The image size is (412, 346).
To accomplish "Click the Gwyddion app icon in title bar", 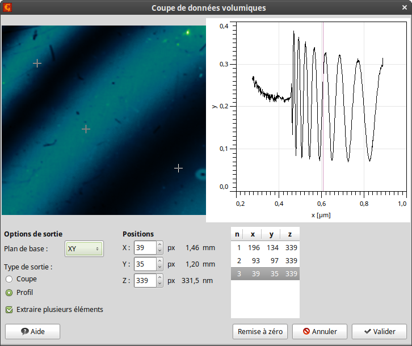I will 7,7.
